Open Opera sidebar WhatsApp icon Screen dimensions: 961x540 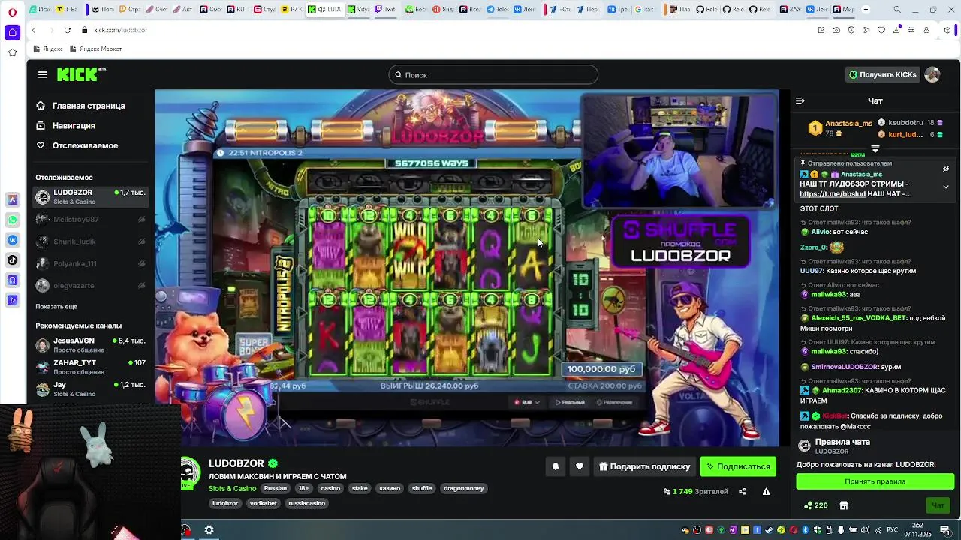12,220
